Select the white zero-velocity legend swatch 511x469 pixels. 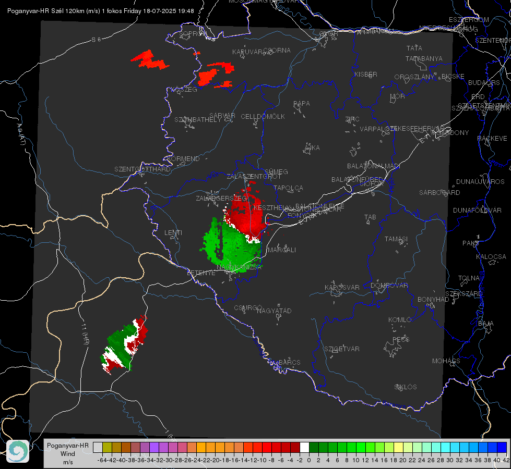(304, 447)
